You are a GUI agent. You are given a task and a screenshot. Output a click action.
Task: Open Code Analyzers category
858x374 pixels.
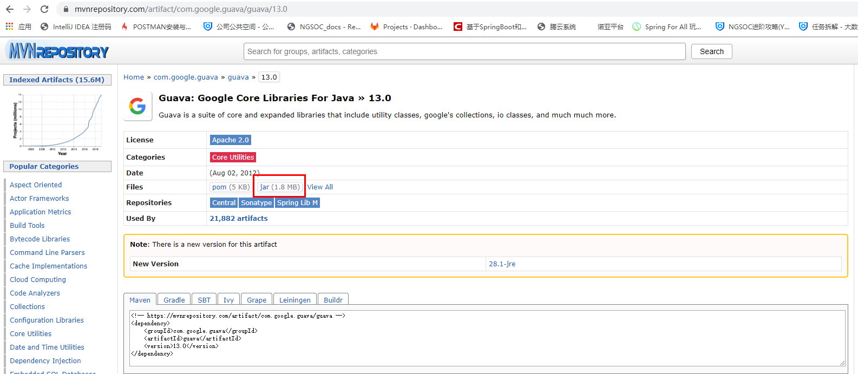[35, 293]
